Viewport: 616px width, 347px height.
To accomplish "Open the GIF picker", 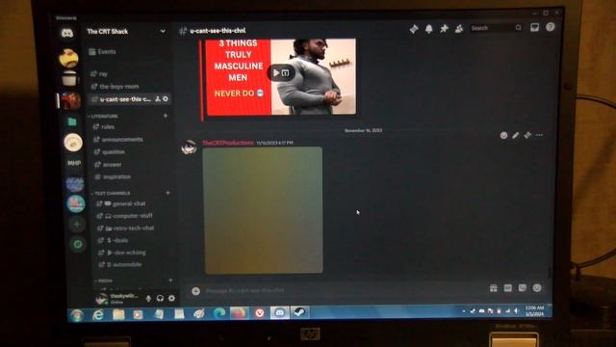I will pyautogui.click(x=508, y=288).
